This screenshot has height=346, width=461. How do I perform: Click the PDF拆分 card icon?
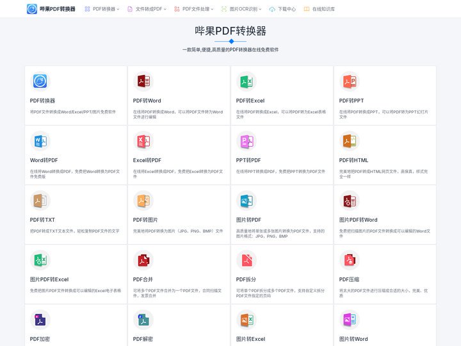point(247,260)
